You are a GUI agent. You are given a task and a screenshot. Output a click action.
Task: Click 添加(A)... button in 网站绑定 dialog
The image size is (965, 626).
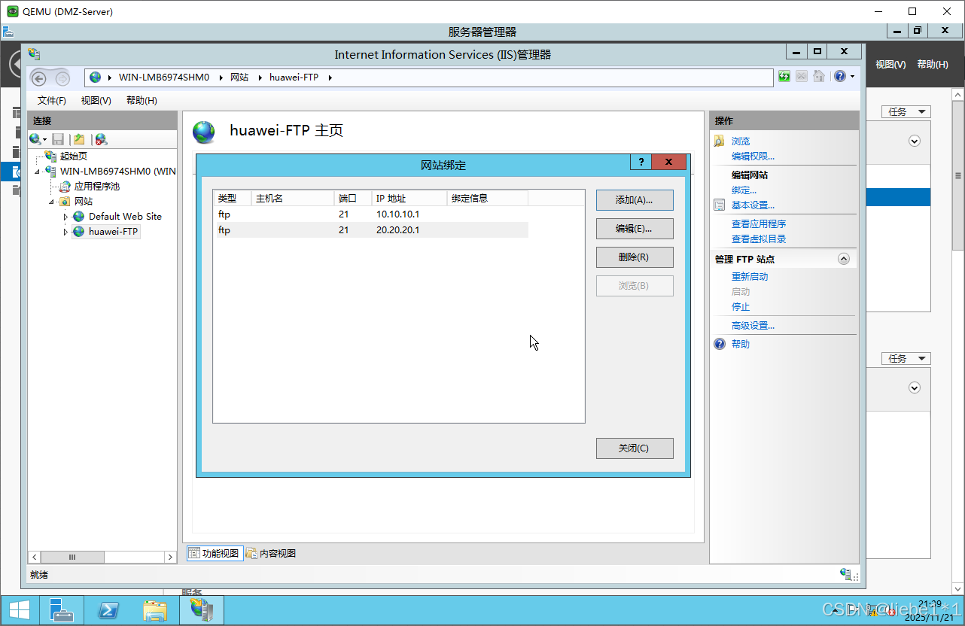[635, 200]
